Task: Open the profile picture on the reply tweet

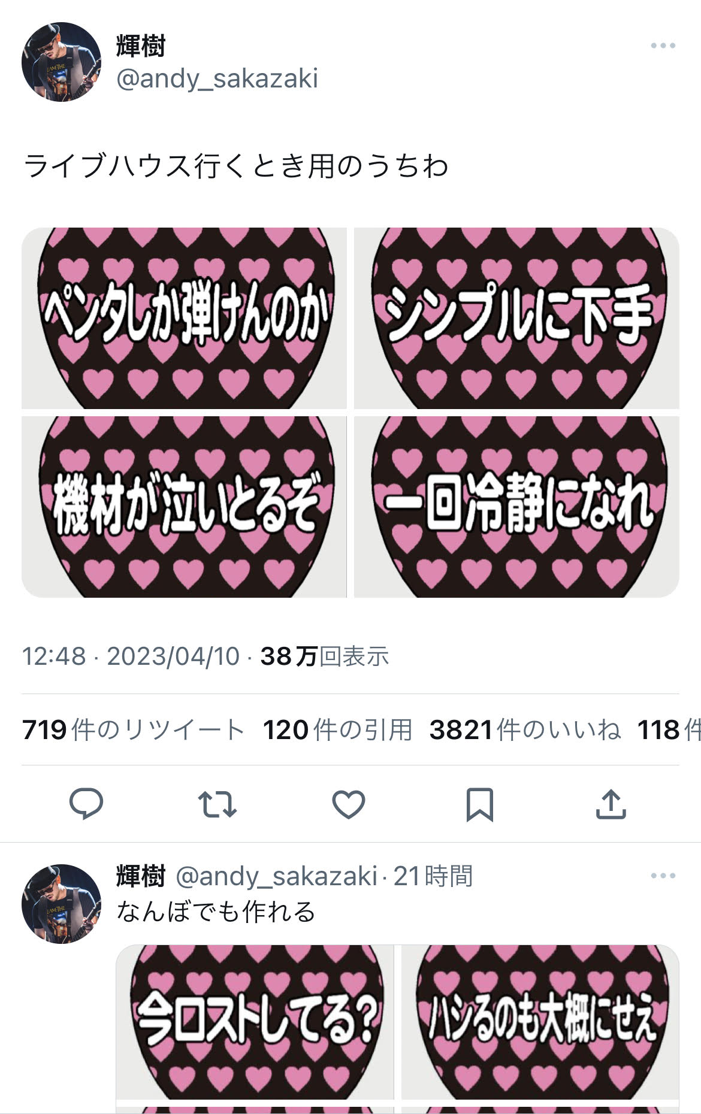Action: (61, 904)
